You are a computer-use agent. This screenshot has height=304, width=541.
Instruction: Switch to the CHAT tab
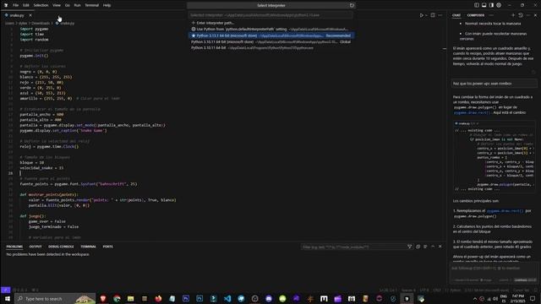456,15
